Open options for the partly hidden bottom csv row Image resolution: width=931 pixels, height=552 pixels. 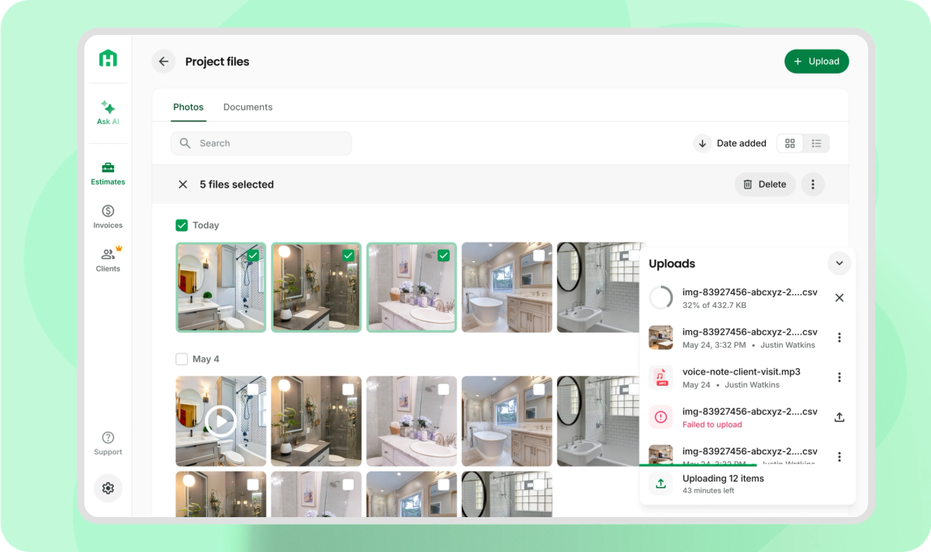[839, 457]
